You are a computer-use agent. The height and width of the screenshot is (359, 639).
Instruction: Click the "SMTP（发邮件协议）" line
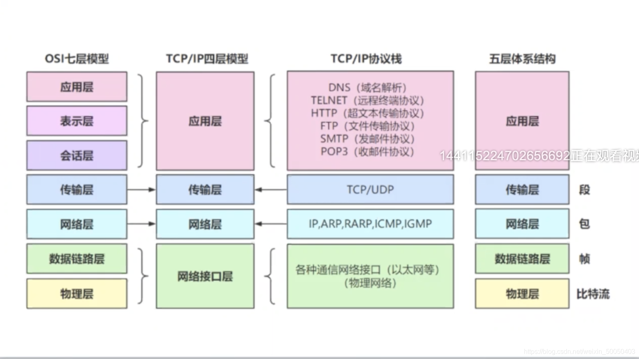pos(367,139)
